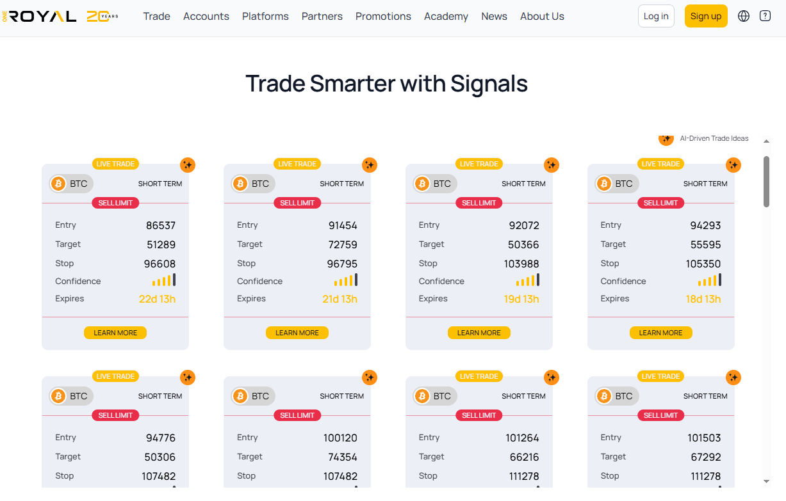Click the AI-Driven Trade Ideas legend icon
786x501 pixels.
pyautogui.click(x=666, y=139)
